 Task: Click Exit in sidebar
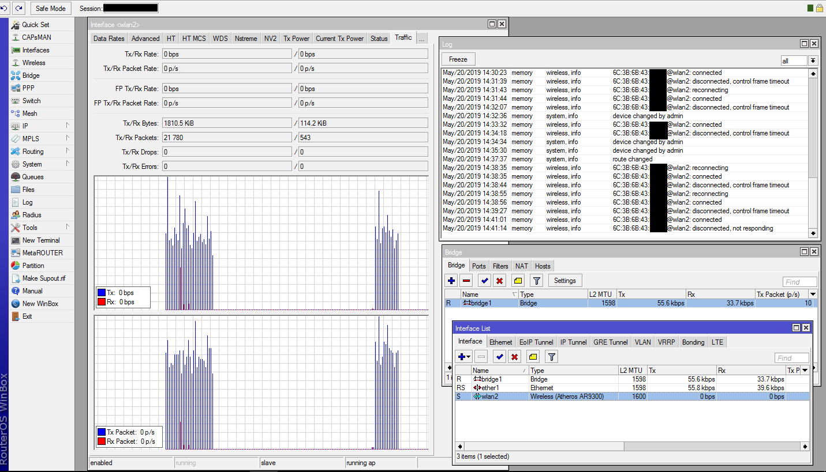pyautogui.click(x=27, y=316)
